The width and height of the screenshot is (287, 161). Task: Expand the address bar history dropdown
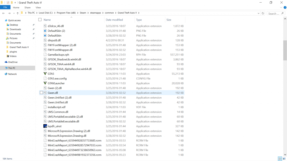click(x=259, y=13)
